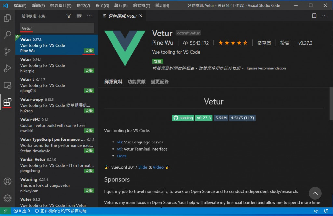The image size is (333, 216).
Task: Select the Vuter 0.1.2 extension row
Action: click(x=57, y=202)
